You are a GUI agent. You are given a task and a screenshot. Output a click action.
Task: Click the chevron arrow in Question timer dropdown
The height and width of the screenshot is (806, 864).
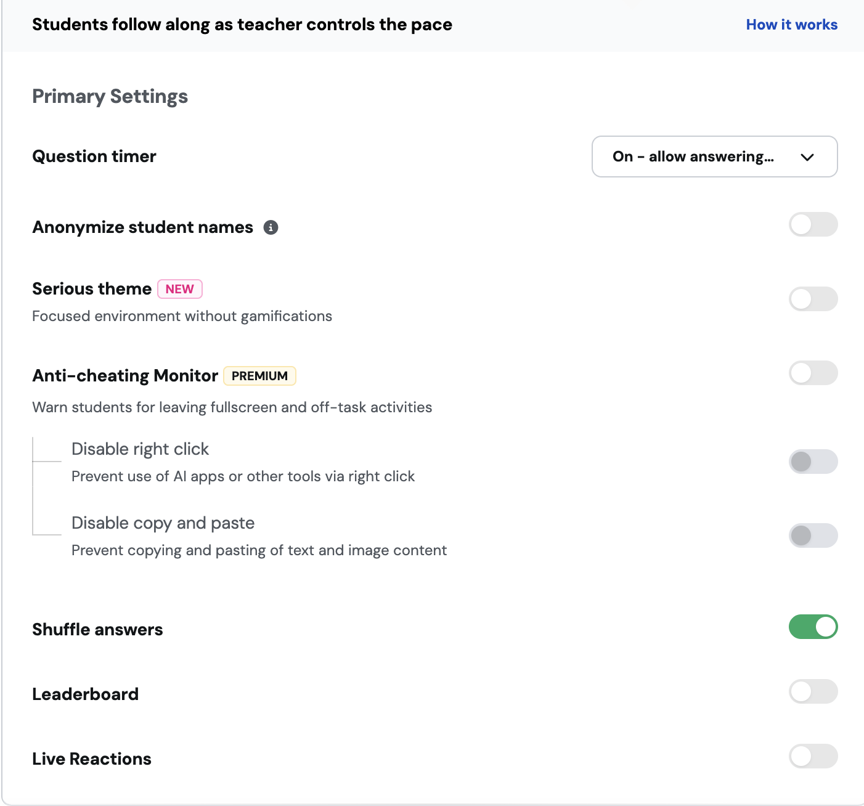tap(807, 157)
